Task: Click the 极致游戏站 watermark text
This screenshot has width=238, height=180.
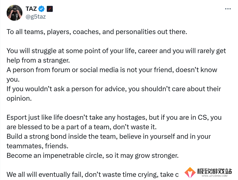Action: [214, 171]
